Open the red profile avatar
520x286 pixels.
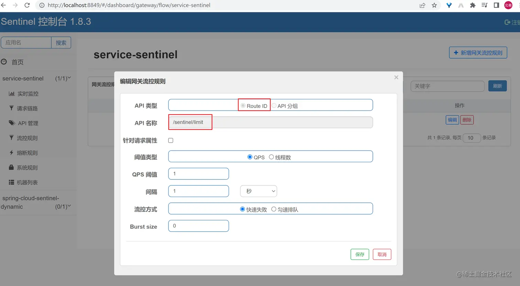508,5
